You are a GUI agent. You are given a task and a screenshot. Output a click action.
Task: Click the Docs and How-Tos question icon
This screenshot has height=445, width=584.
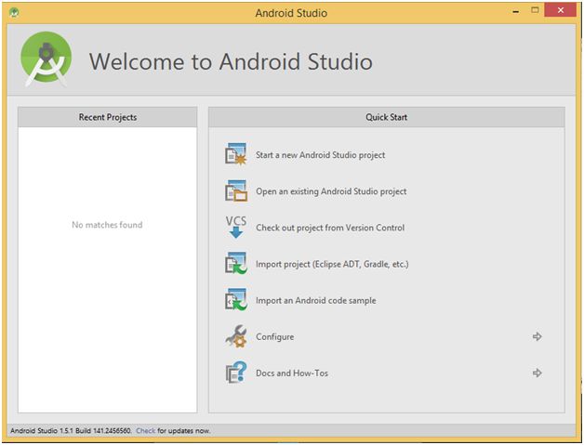pyautogui.click(x=236, y=373)
